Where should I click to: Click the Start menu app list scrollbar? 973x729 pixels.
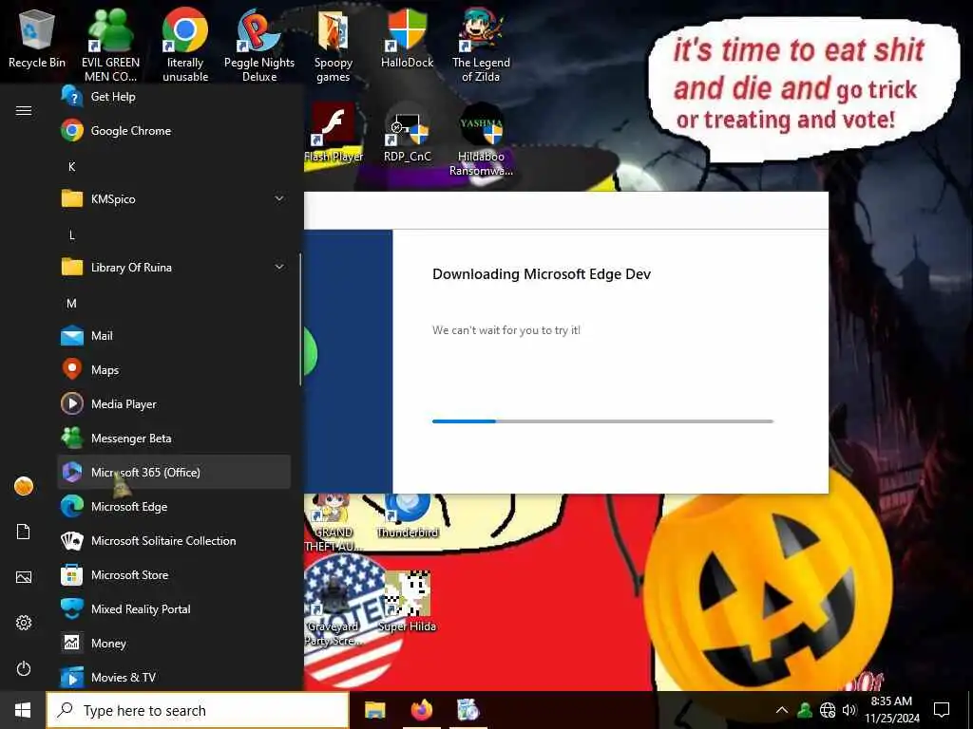pos(300,319)
